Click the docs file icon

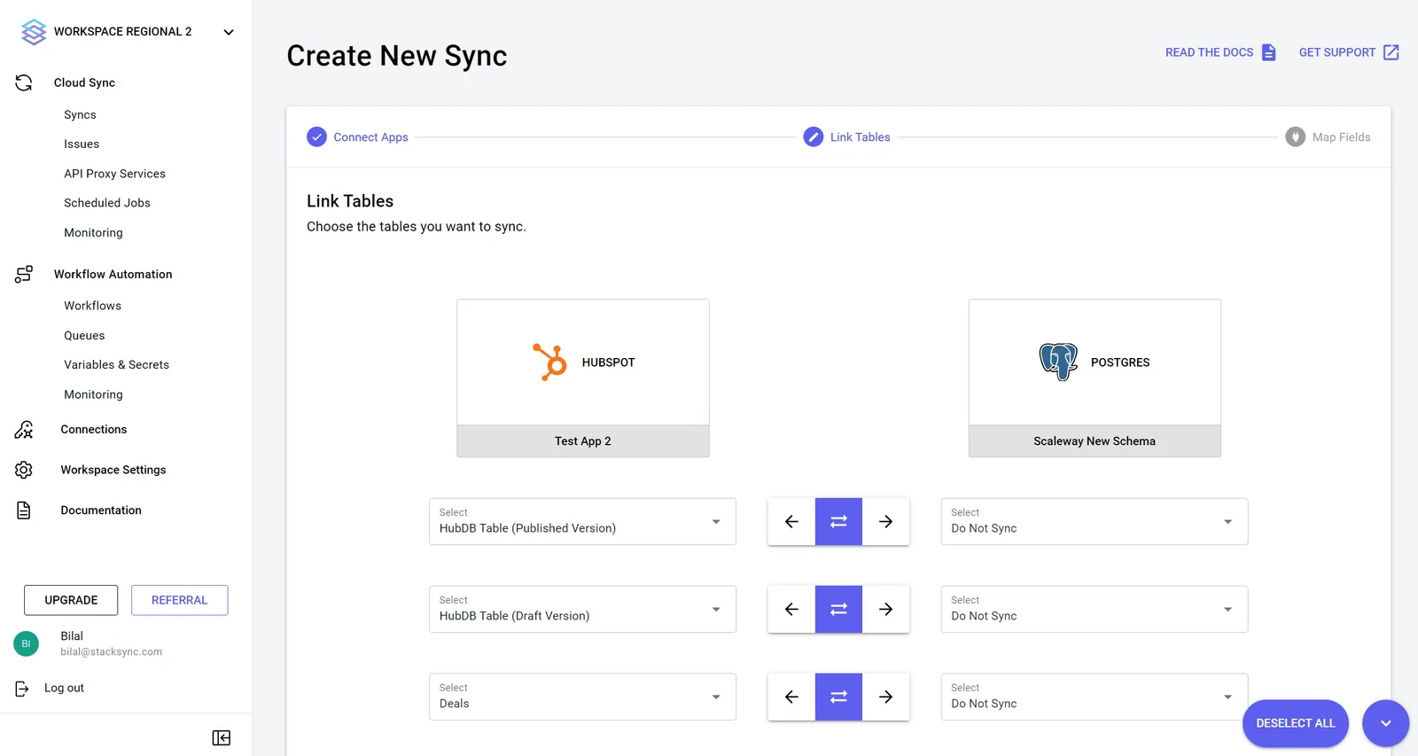[1269, 52]
